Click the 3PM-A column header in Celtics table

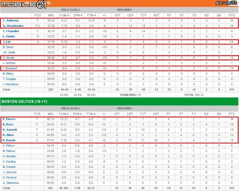77,114
